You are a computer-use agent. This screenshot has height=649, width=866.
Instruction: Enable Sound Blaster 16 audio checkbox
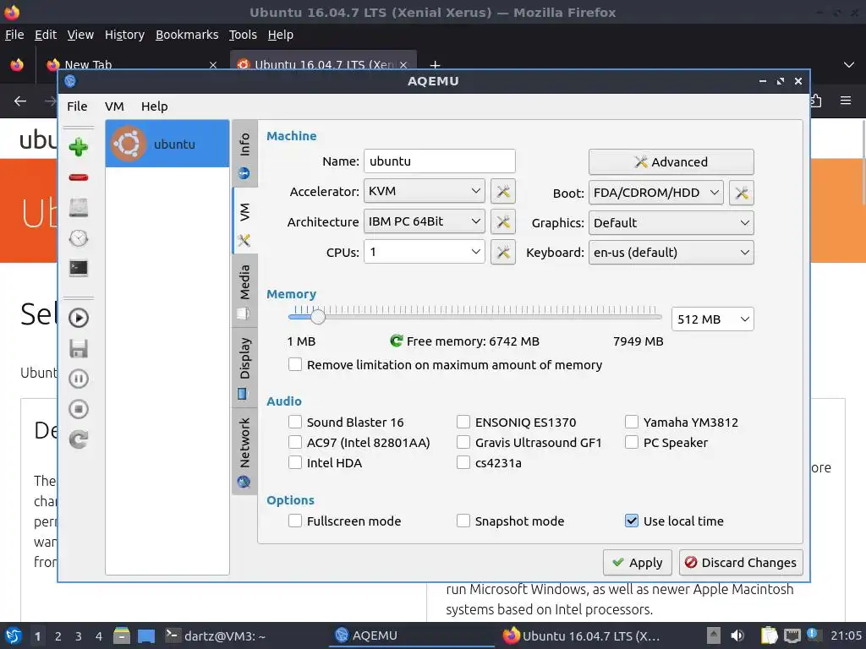(295, 423)
